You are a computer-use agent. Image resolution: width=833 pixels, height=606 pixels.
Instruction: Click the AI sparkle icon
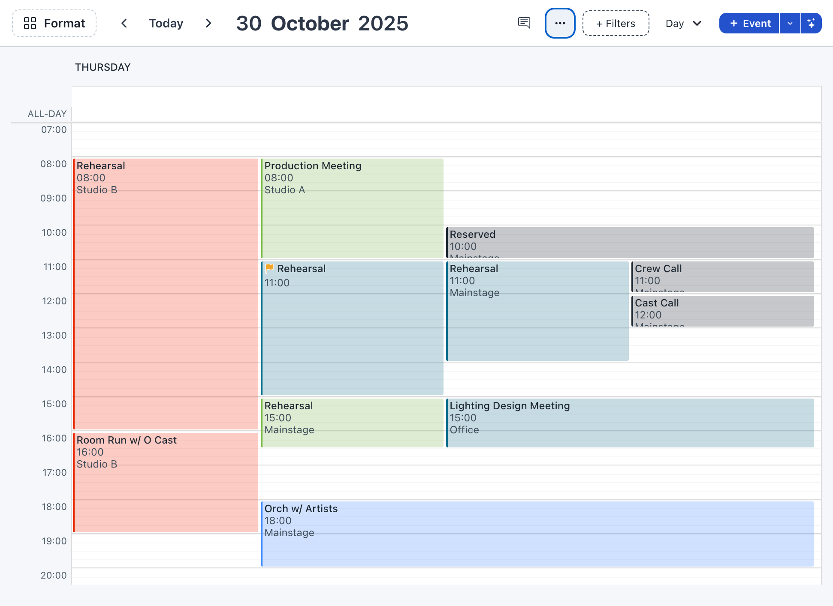811,23
